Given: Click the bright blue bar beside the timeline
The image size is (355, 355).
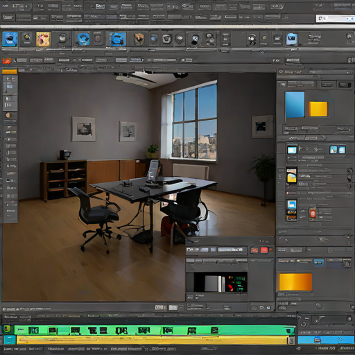Looking at the screenshot, I should [326, 340].
